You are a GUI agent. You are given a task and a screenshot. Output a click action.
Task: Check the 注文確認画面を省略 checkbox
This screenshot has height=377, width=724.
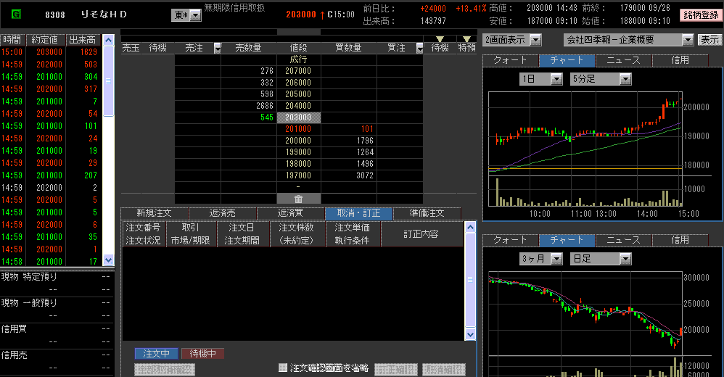284,368
